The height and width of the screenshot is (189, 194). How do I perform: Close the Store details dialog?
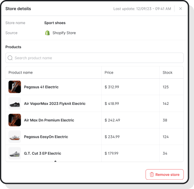[x=180, y=8]
